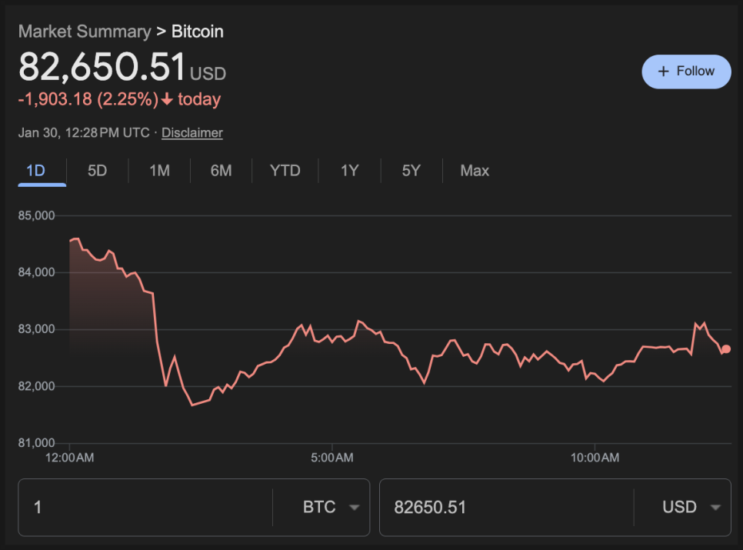Show the Max time range
The width and height of the screenshot is (743, 550).
[x=474, y=170]
